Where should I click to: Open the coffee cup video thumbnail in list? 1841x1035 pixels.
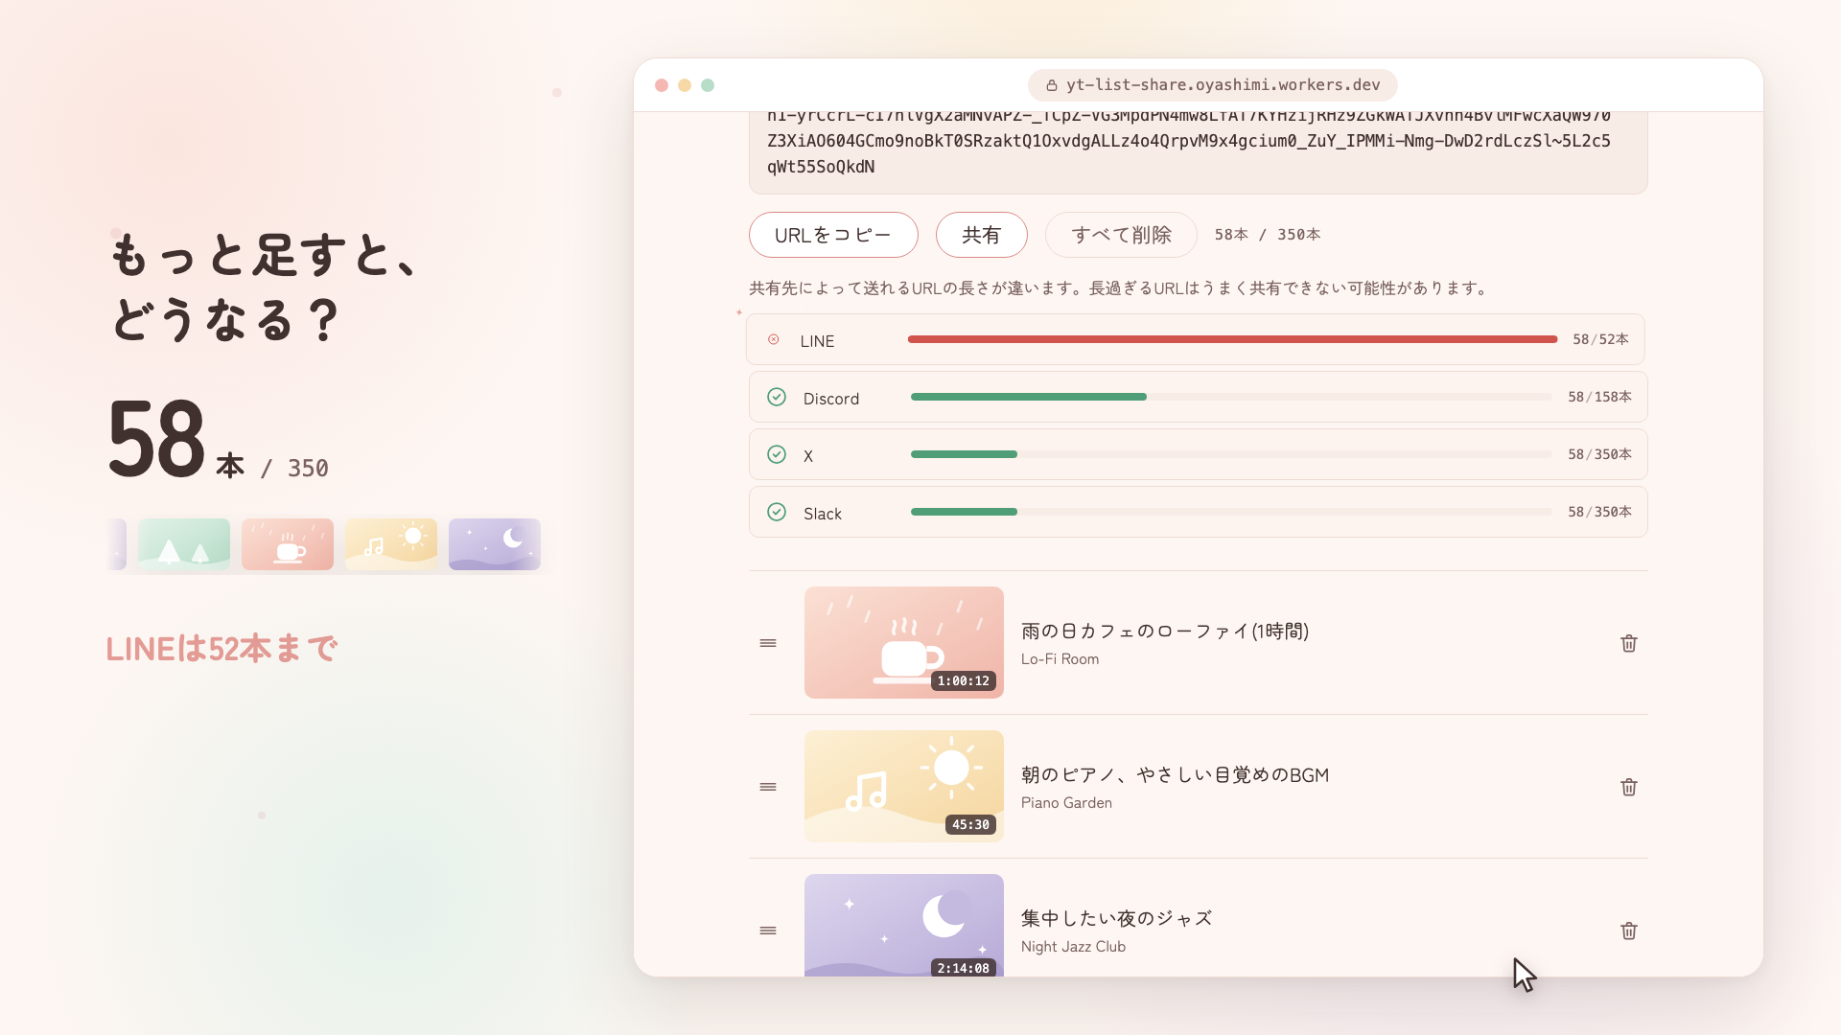pos(904,642)
